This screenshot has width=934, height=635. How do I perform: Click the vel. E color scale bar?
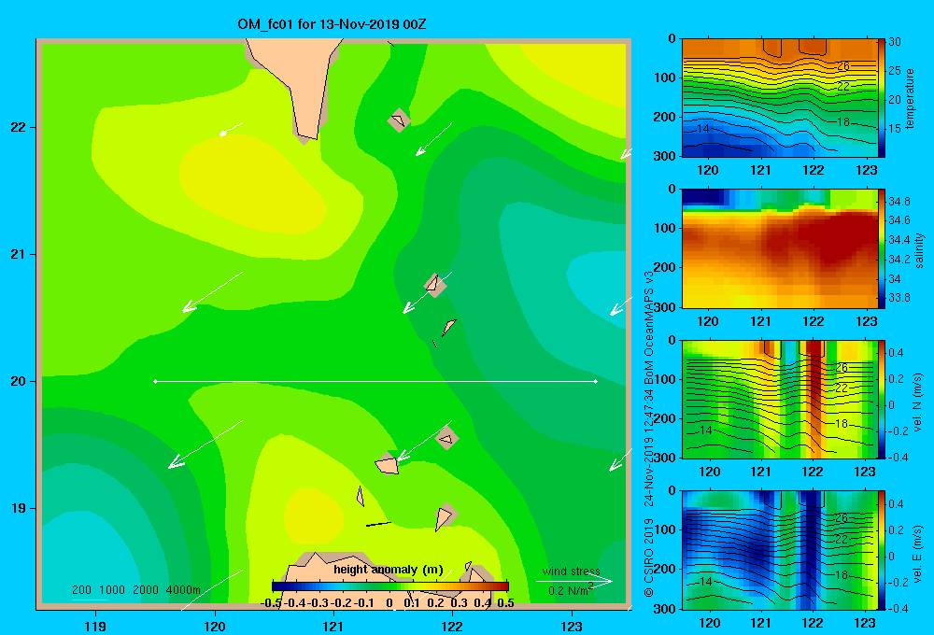click(x=881, y=550)
